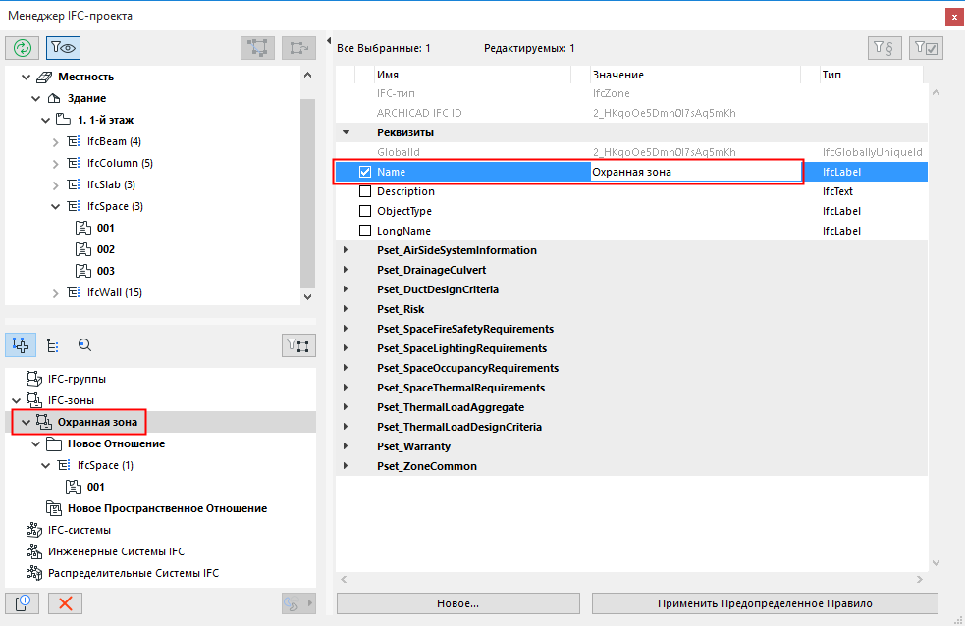Click the new item creation icon bottom left
The image size is (965, 626).
22,602
